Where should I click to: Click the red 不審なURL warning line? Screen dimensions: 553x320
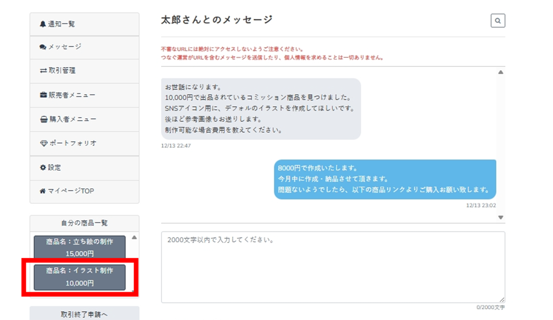click(x=232, y=49)
